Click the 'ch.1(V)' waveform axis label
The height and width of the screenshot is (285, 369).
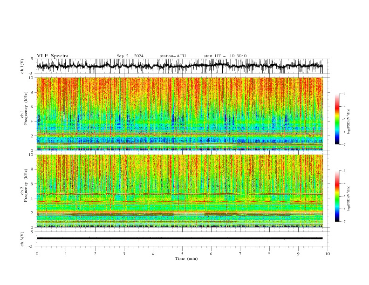point(22,66)
